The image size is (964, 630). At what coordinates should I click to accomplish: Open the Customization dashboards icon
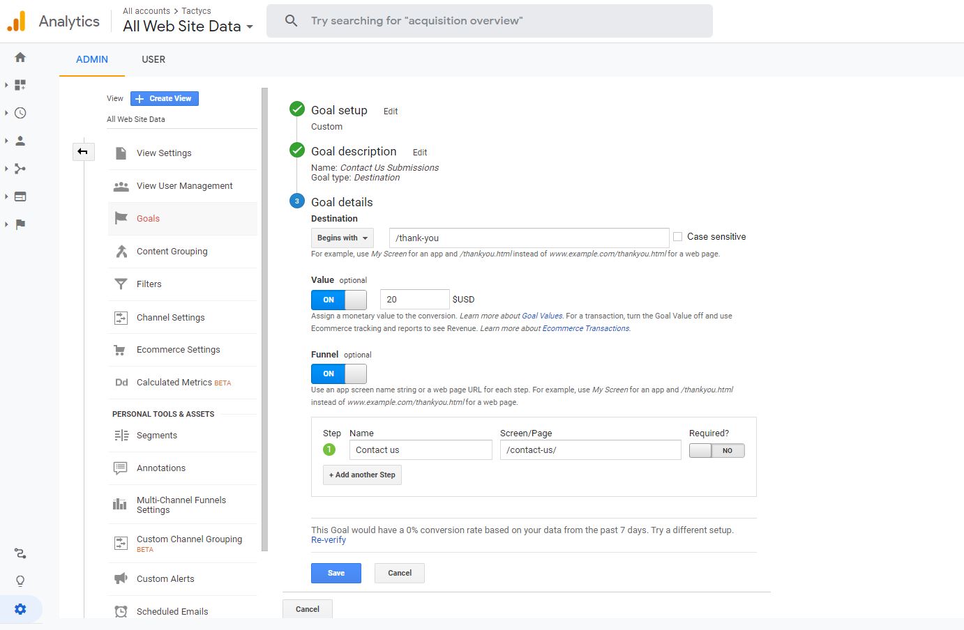point(20,85)
